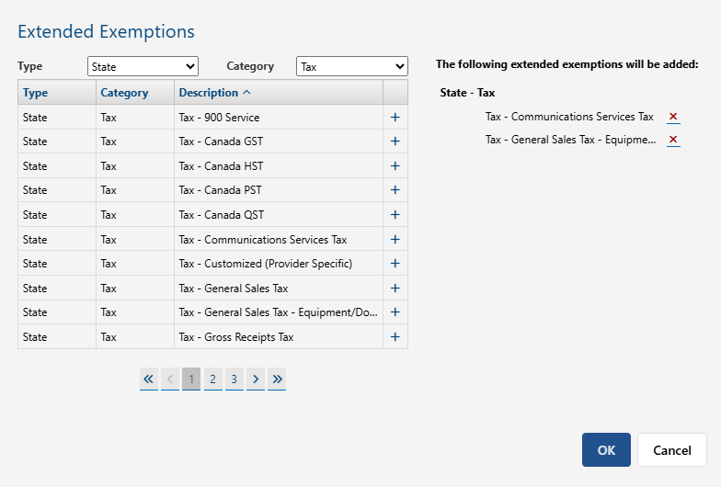Add Tax - 900 Service exemption
This screenshot has width=721, height=487.
395,118
